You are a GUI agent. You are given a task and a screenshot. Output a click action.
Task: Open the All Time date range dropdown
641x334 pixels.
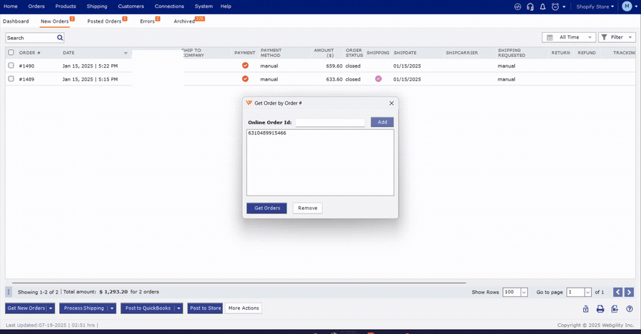(x=568, y=37)
